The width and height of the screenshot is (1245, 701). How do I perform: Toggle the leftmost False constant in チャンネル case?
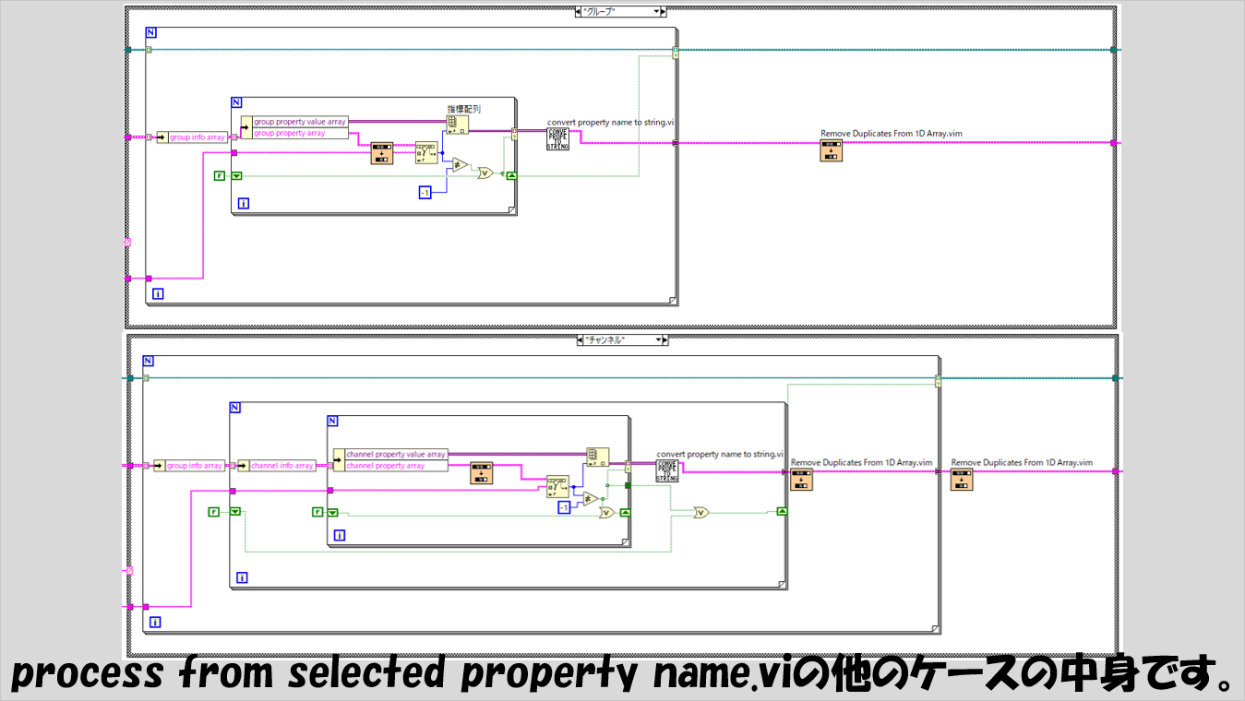[x=214, y=511]
